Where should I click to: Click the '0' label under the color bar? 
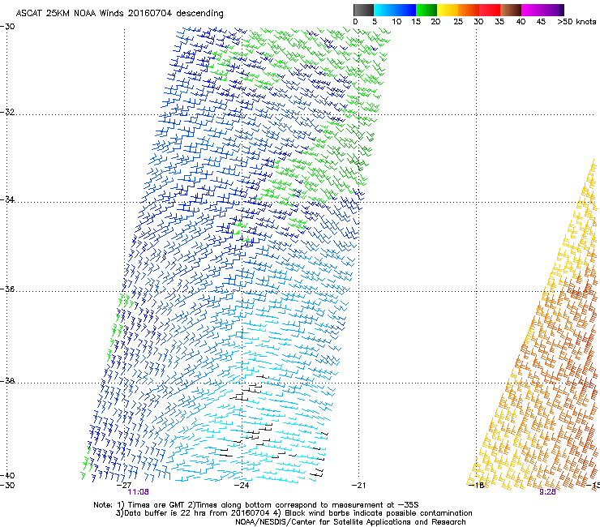(x=355, y=22)
